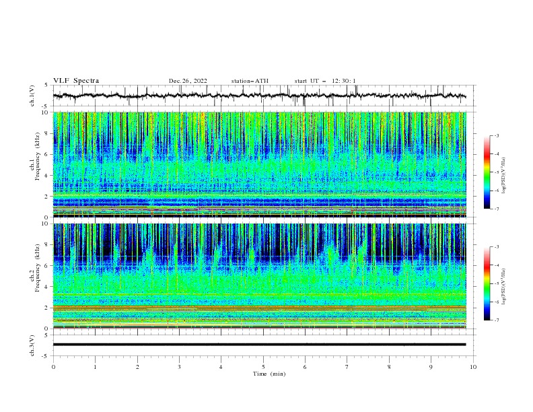Click the log(PSD) label beside ch.2 colorbar
This screenshot has width=533, height=412.
click(x=503, y=286)
